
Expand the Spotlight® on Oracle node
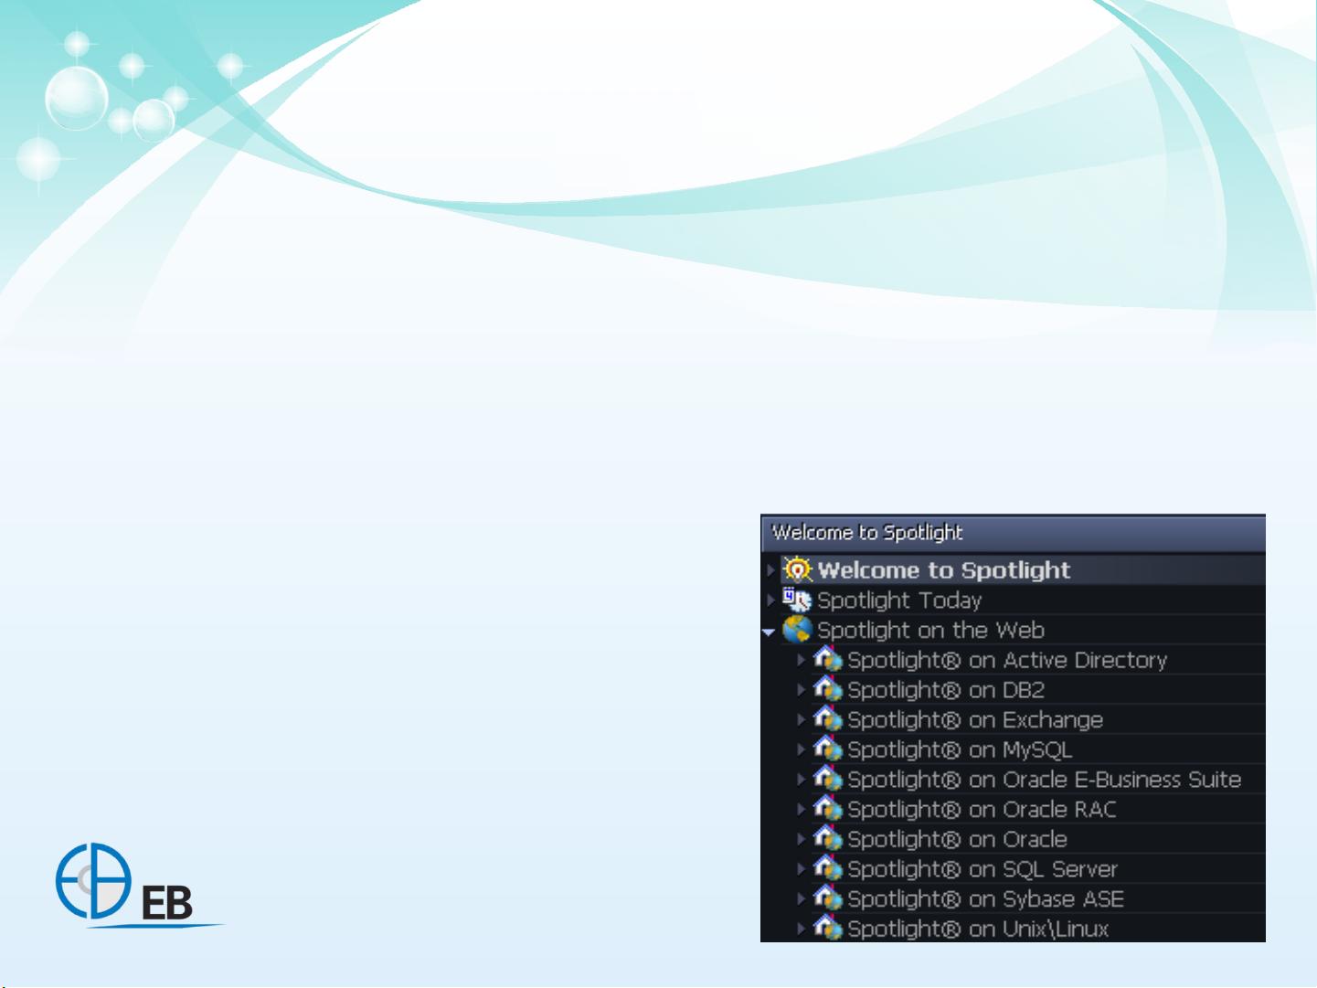802,839
